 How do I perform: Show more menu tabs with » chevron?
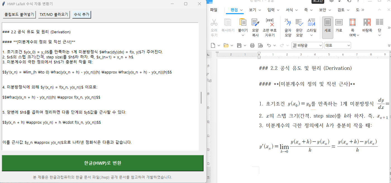pos(363,10)
